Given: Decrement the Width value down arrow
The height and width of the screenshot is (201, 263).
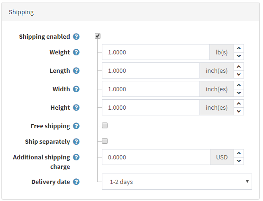Looking at the screenshot, I should 239,93.
